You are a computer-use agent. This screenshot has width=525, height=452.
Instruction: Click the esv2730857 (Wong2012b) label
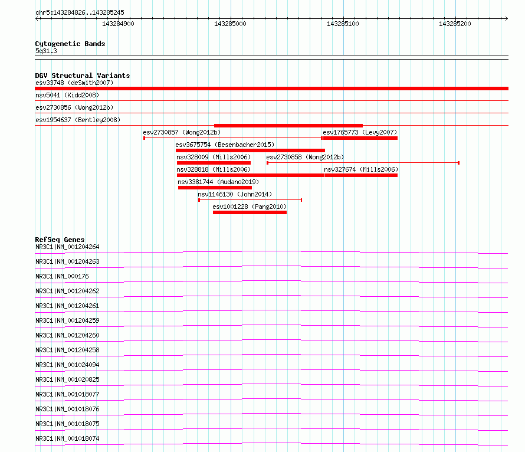[x=182, y=132]
